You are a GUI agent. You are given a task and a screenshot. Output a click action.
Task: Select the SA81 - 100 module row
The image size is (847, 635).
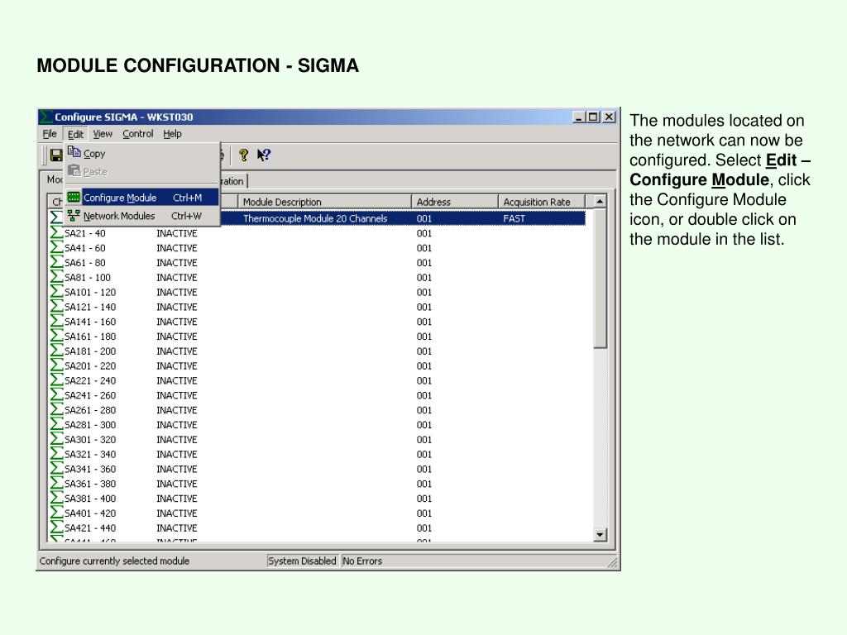pos(318,278)
